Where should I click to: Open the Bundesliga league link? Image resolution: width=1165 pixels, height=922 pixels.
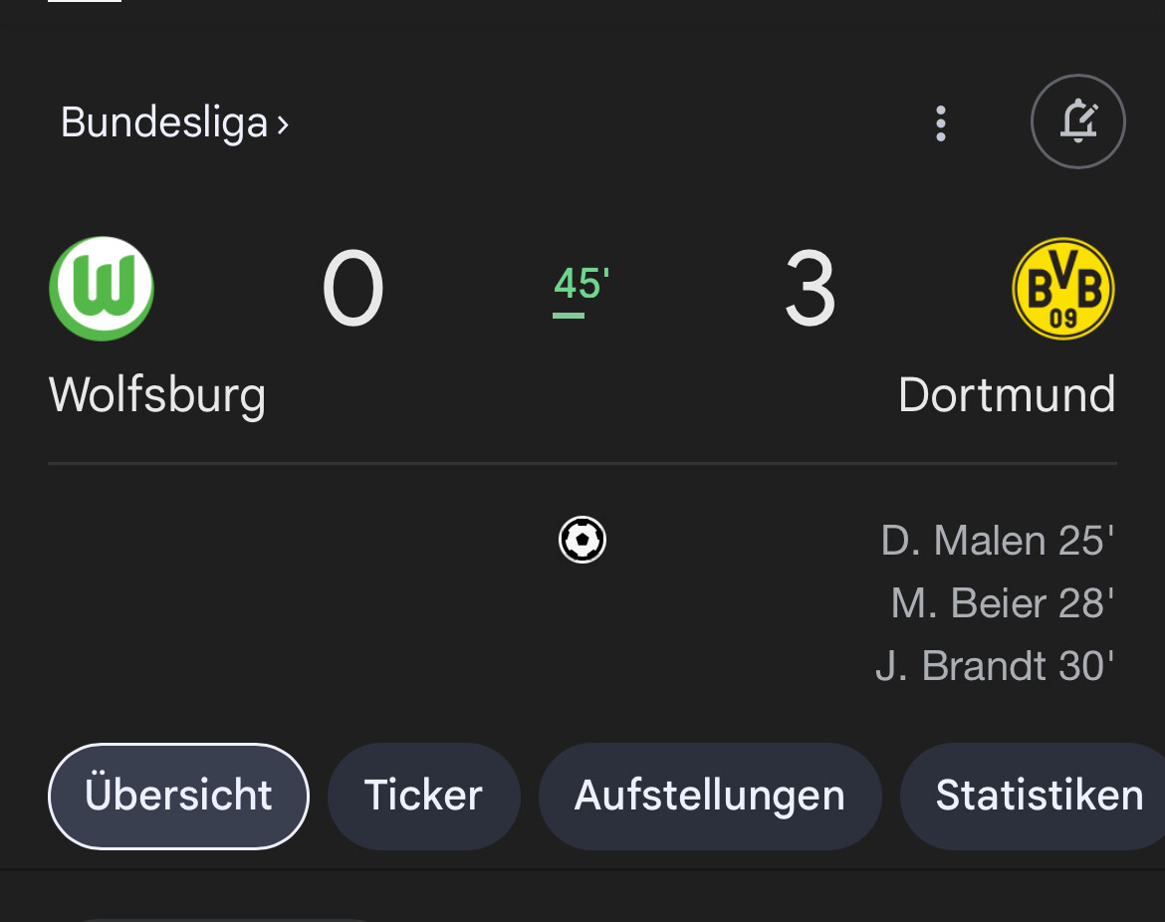click(164, 122)
